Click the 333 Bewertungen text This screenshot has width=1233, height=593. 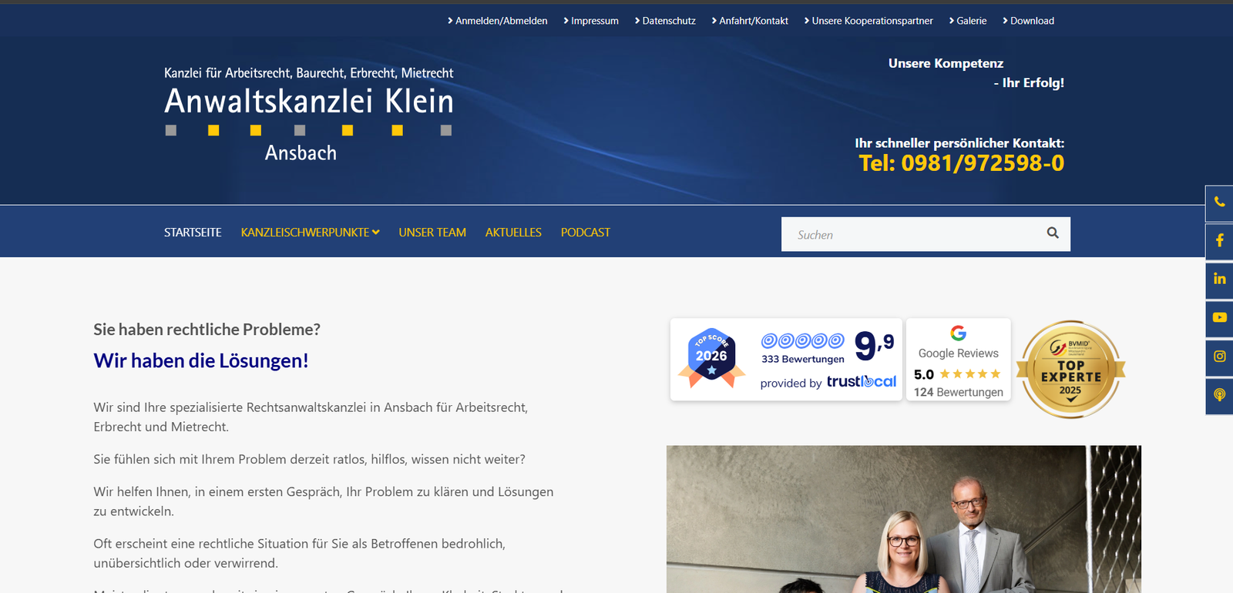click(803, 359)
